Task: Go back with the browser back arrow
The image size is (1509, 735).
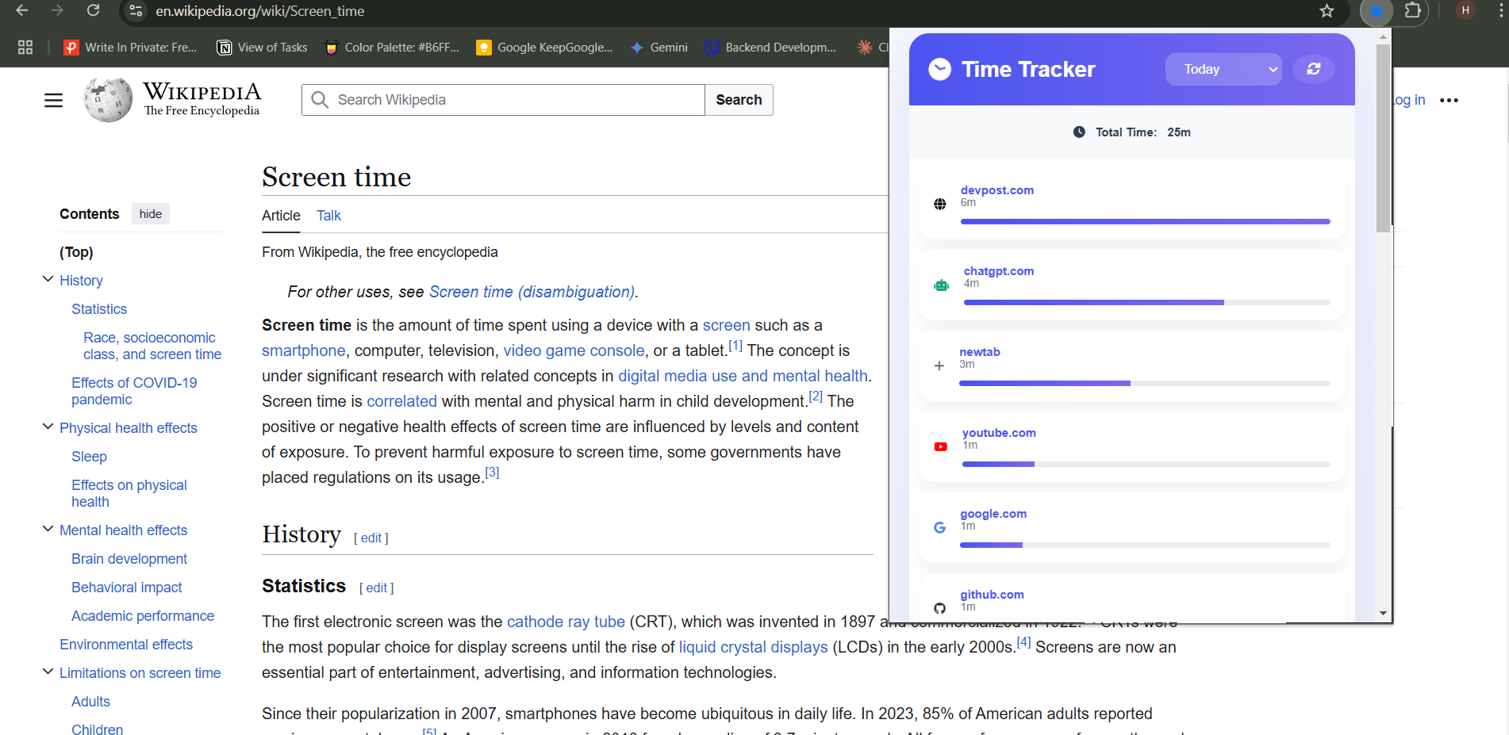Action: coord(22,11)
